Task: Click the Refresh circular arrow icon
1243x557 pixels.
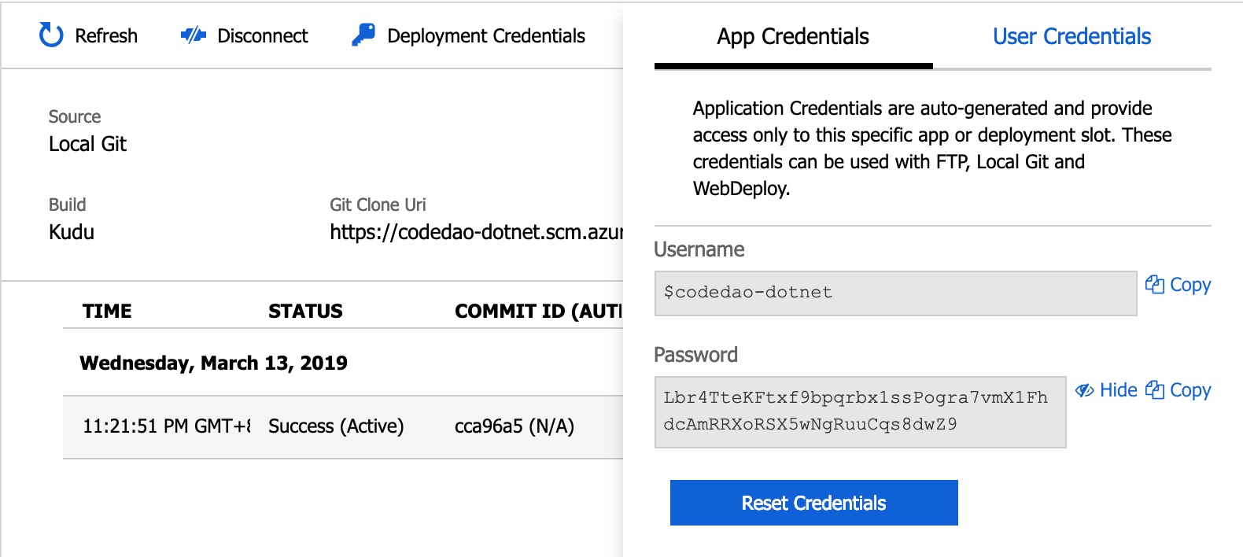Action: click(51, 35)
